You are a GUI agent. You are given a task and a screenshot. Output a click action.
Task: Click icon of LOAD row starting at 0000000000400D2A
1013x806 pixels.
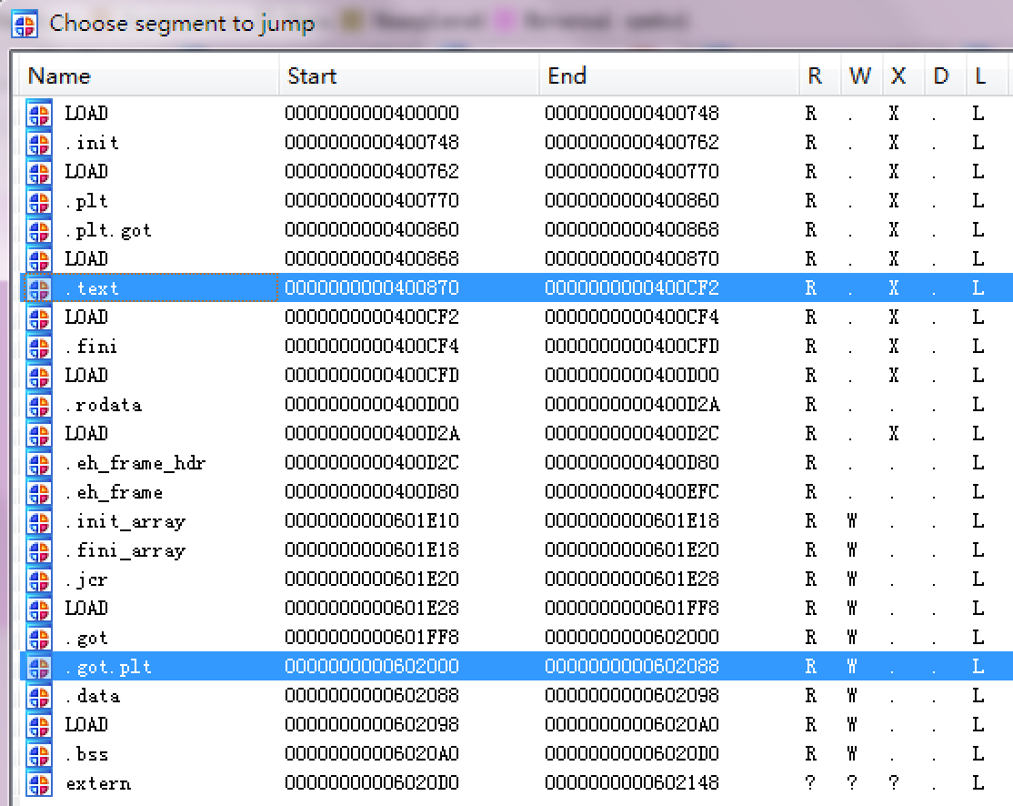(39, 434)
